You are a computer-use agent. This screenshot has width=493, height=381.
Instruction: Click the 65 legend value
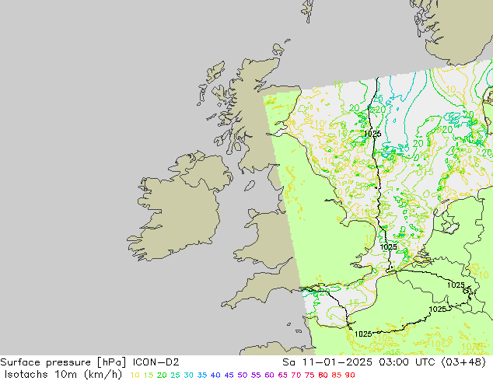[282, 375]
